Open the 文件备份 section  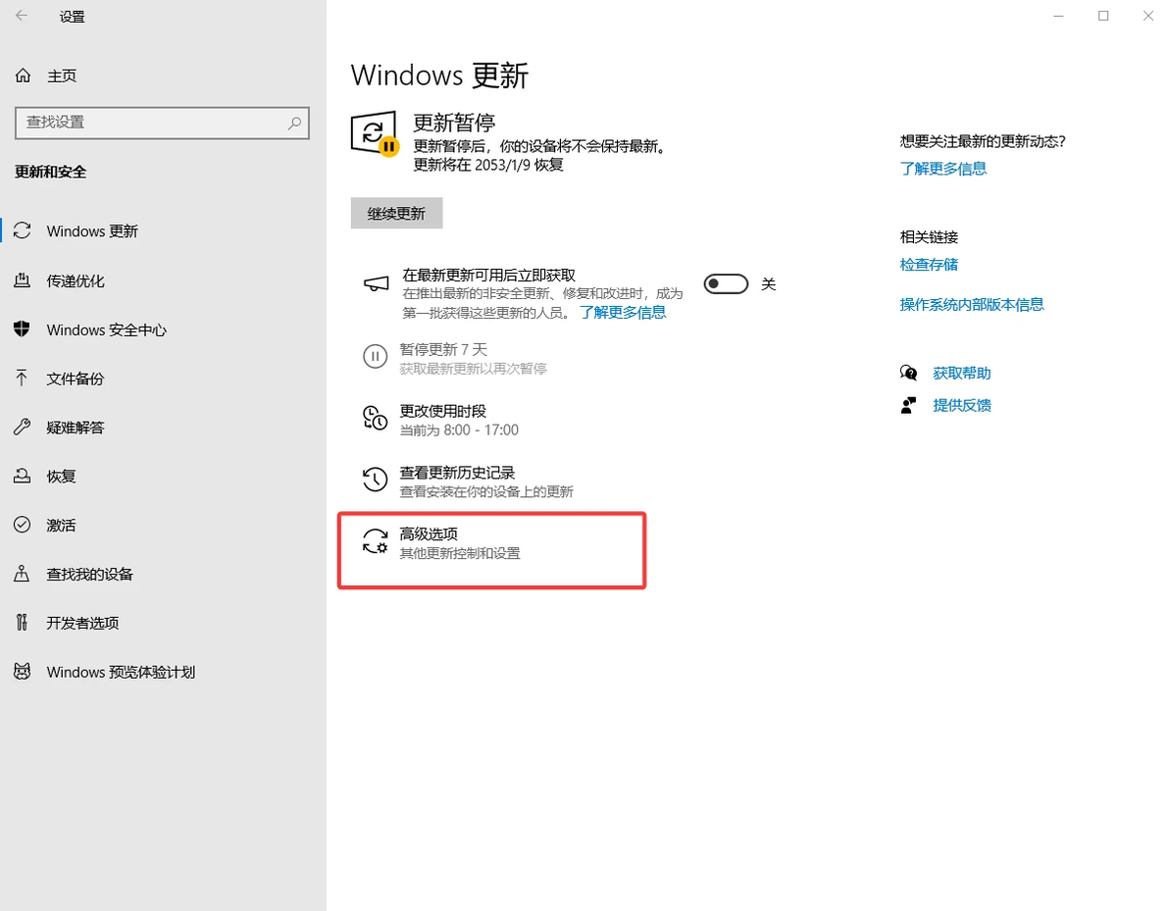click(76, 379)
